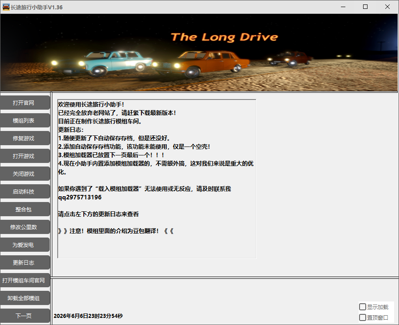Click the car app icon in title bar

tap(6, 7)
